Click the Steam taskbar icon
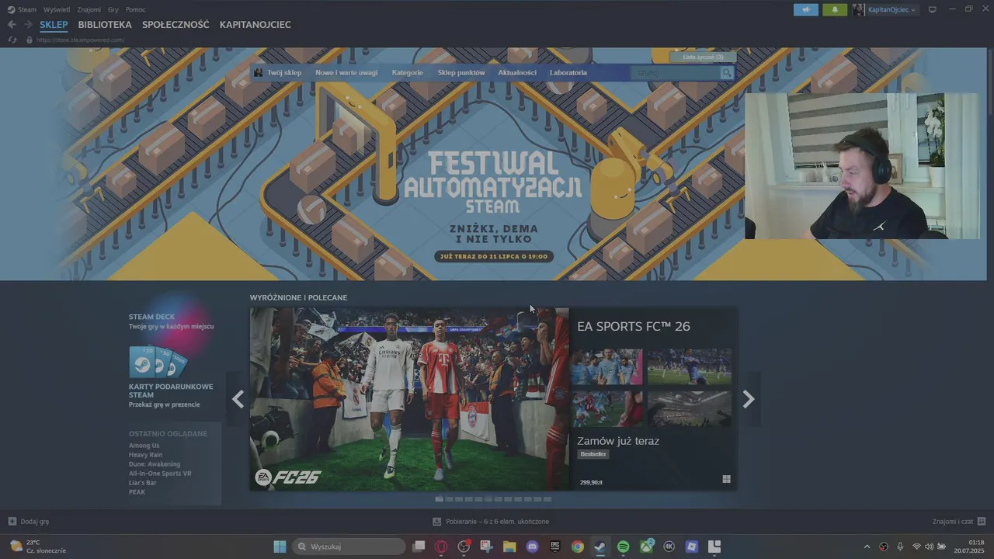This screenshot has width=994, height=559. [x=600, y=547]
